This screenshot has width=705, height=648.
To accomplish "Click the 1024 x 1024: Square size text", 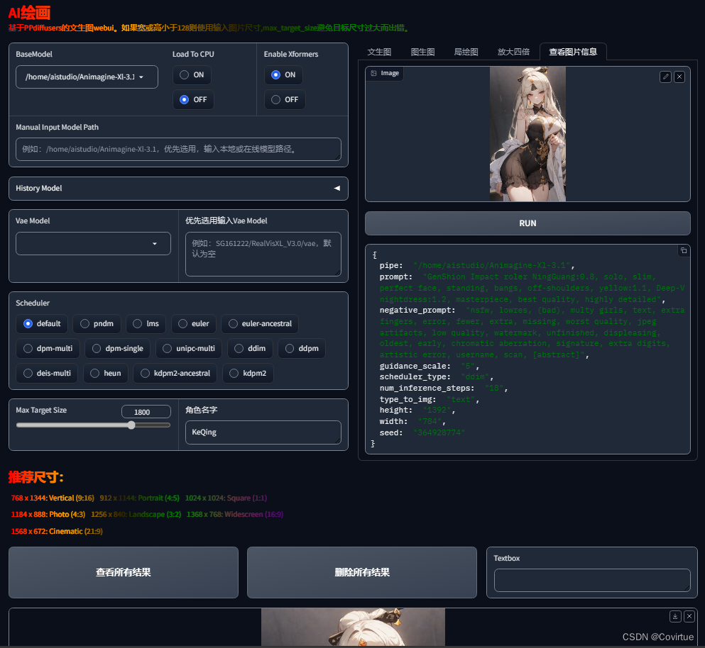I will [226, 498].
